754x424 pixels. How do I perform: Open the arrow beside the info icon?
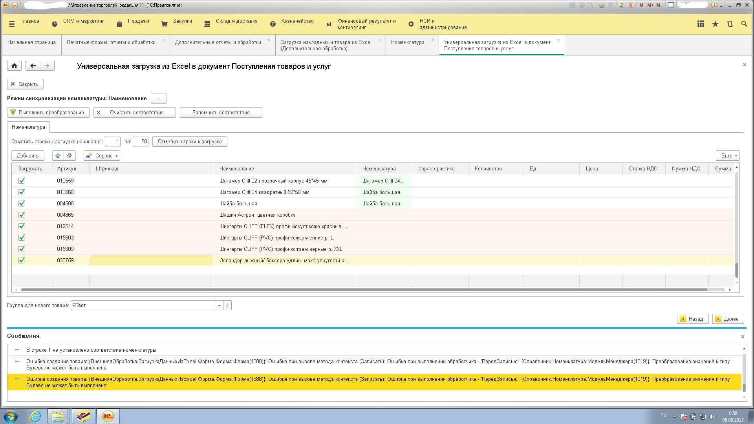click(x=721, y=6)
